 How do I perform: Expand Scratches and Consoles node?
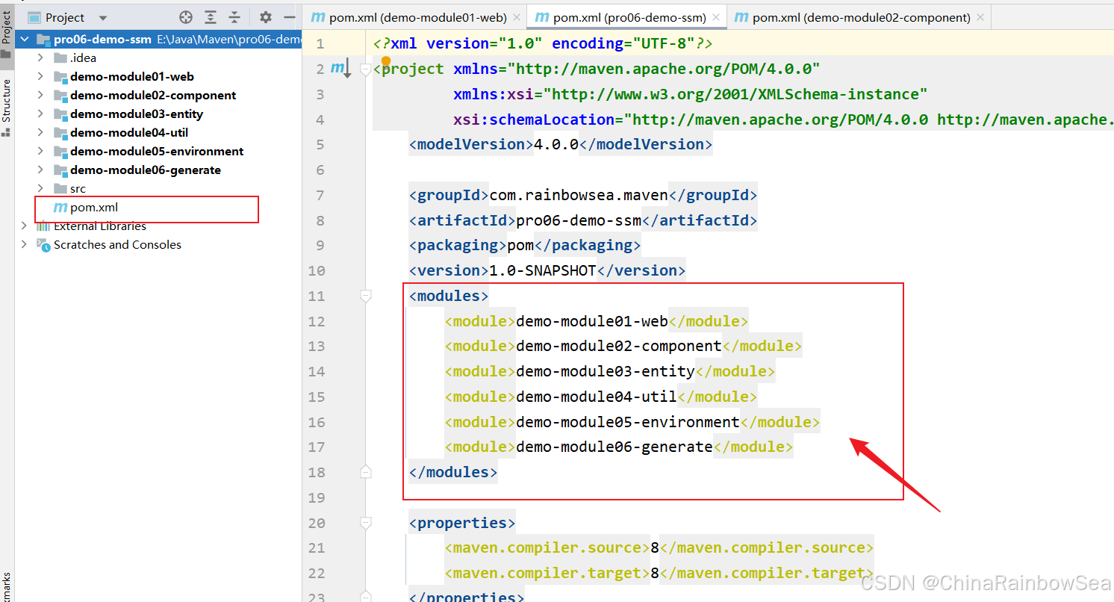[x=25, y=244]
